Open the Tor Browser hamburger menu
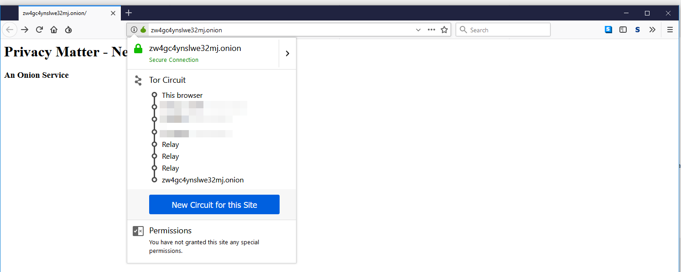 (670, 30)
